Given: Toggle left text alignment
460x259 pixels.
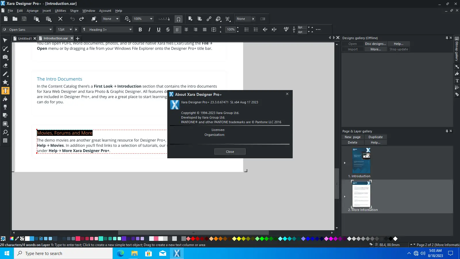Looking at the screenshot, I should (x=177, y=29).
